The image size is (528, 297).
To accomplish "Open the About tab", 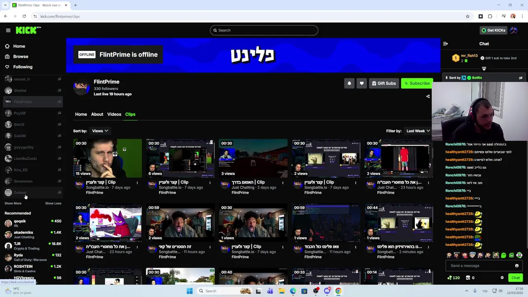I will [97, 114].
